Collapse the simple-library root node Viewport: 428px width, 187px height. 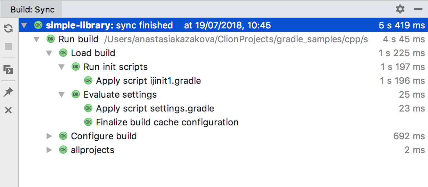coord(24,25)
